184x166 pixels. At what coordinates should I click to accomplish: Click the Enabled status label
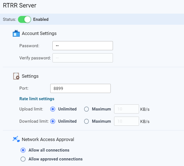41,19
